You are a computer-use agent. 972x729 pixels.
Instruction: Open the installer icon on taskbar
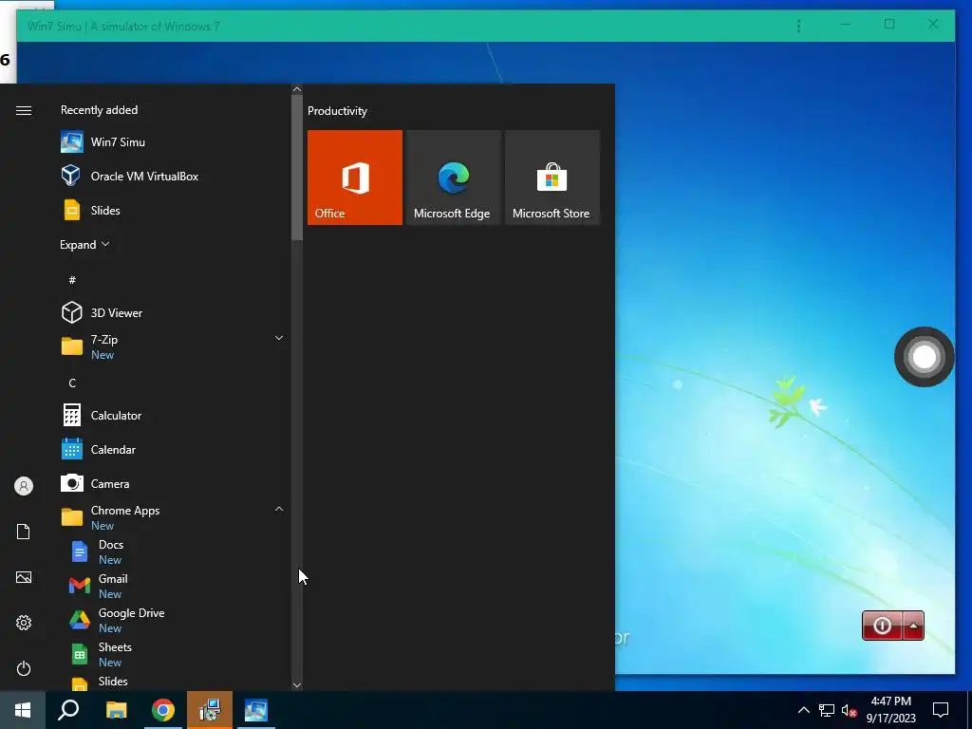(210, 710)
